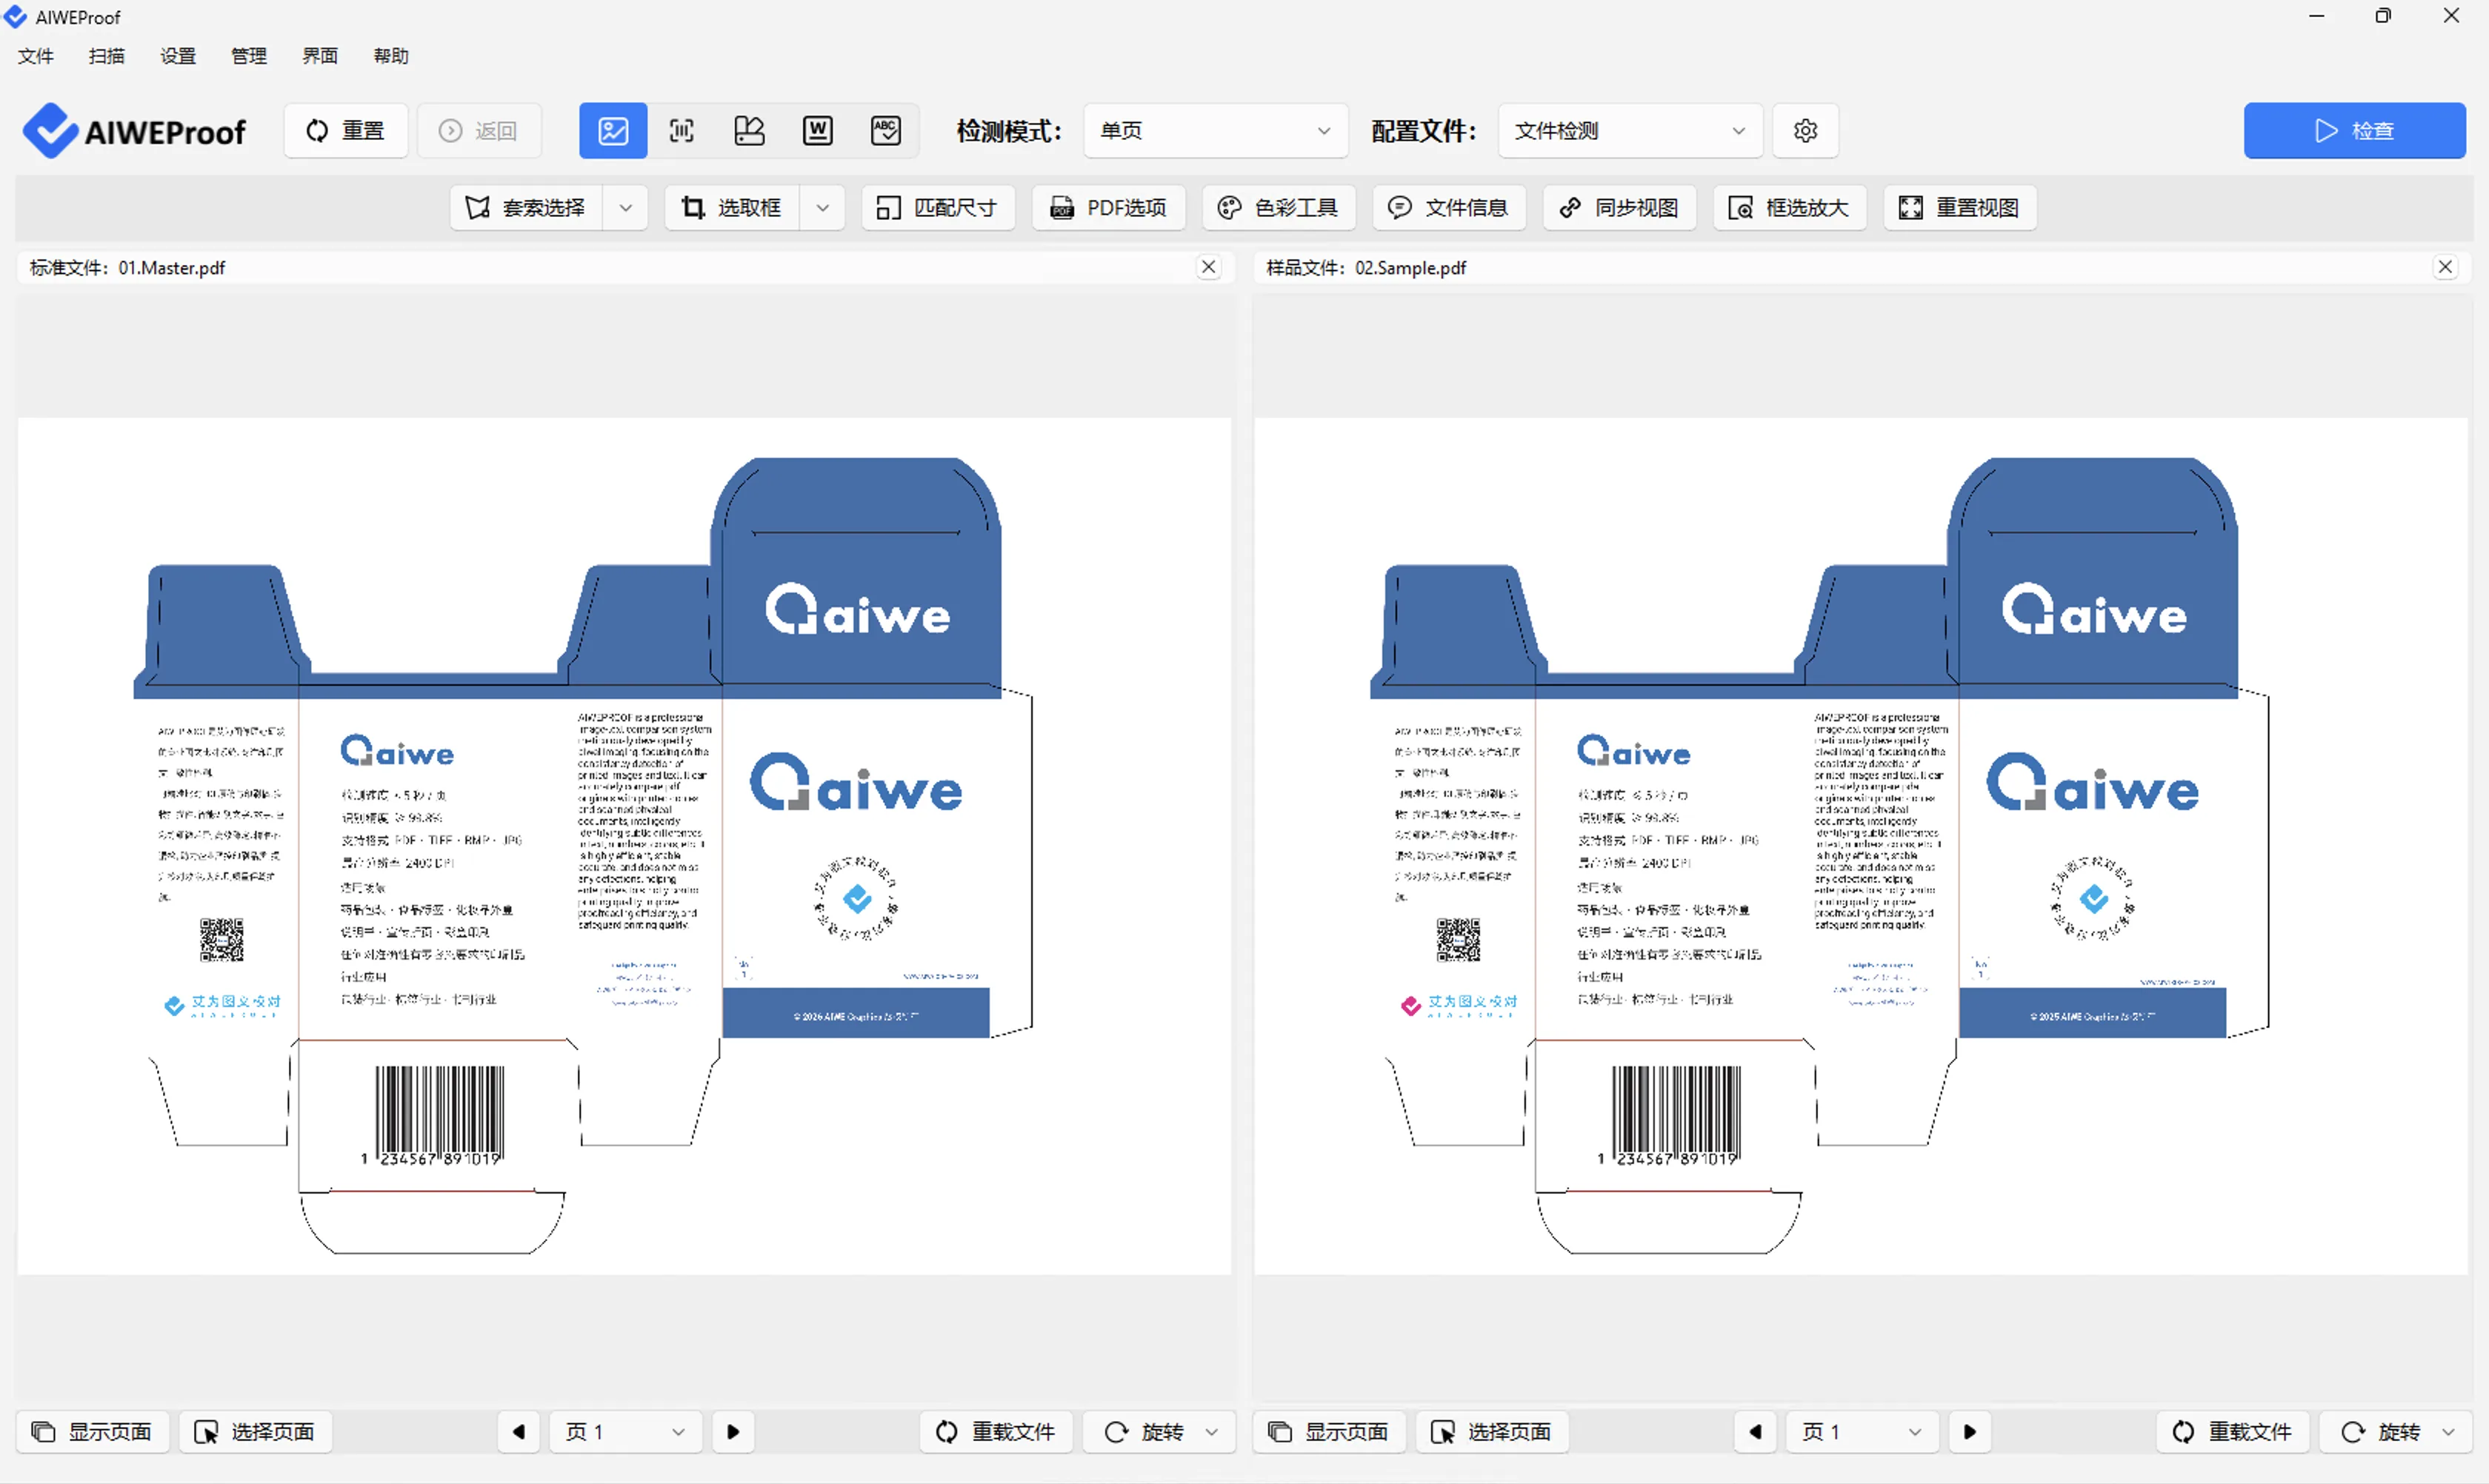Activate the 选取框 marquee tool
This screenshot has height=1484, width=2489.
[x=733, y=208]
